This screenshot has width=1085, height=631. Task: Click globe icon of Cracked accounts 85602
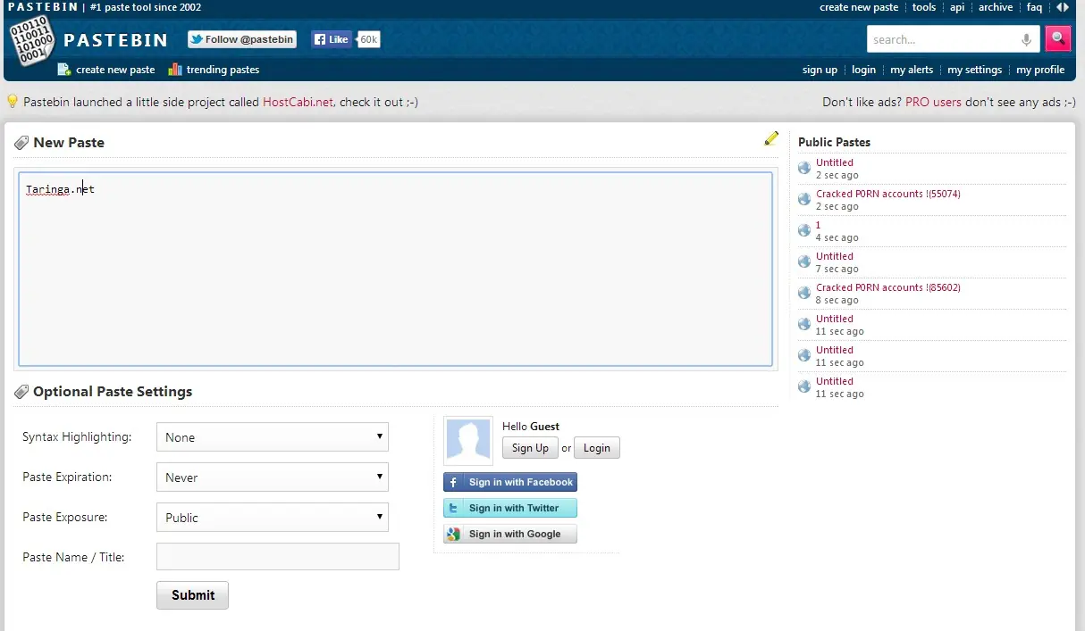[x=804, y=293]
